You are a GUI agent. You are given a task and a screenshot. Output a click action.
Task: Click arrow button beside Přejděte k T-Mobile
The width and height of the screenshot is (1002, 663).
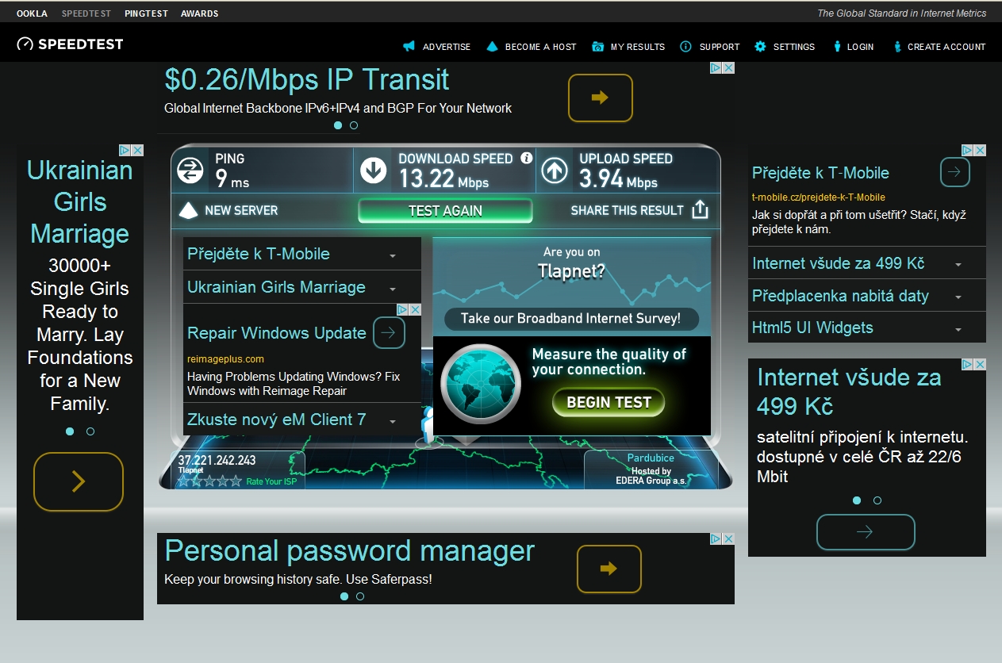tap(955, 171)
